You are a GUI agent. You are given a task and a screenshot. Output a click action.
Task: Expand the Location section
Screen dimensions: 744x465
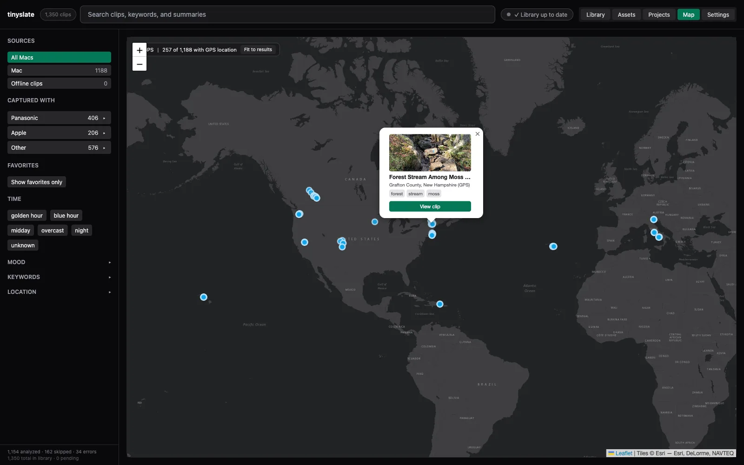pyautogui.click(x=59, y=292)
